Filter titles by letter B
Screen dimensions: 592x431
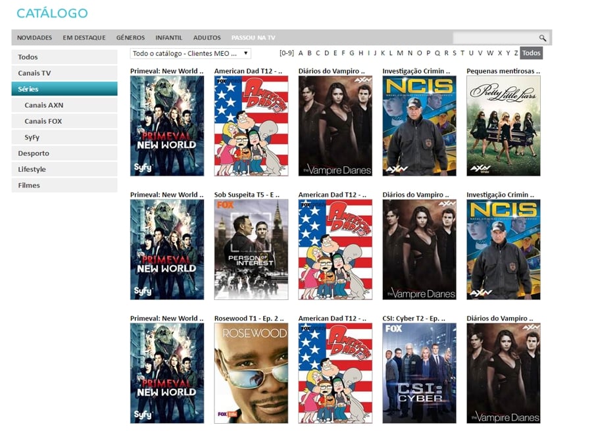click(x=309, y=53)
